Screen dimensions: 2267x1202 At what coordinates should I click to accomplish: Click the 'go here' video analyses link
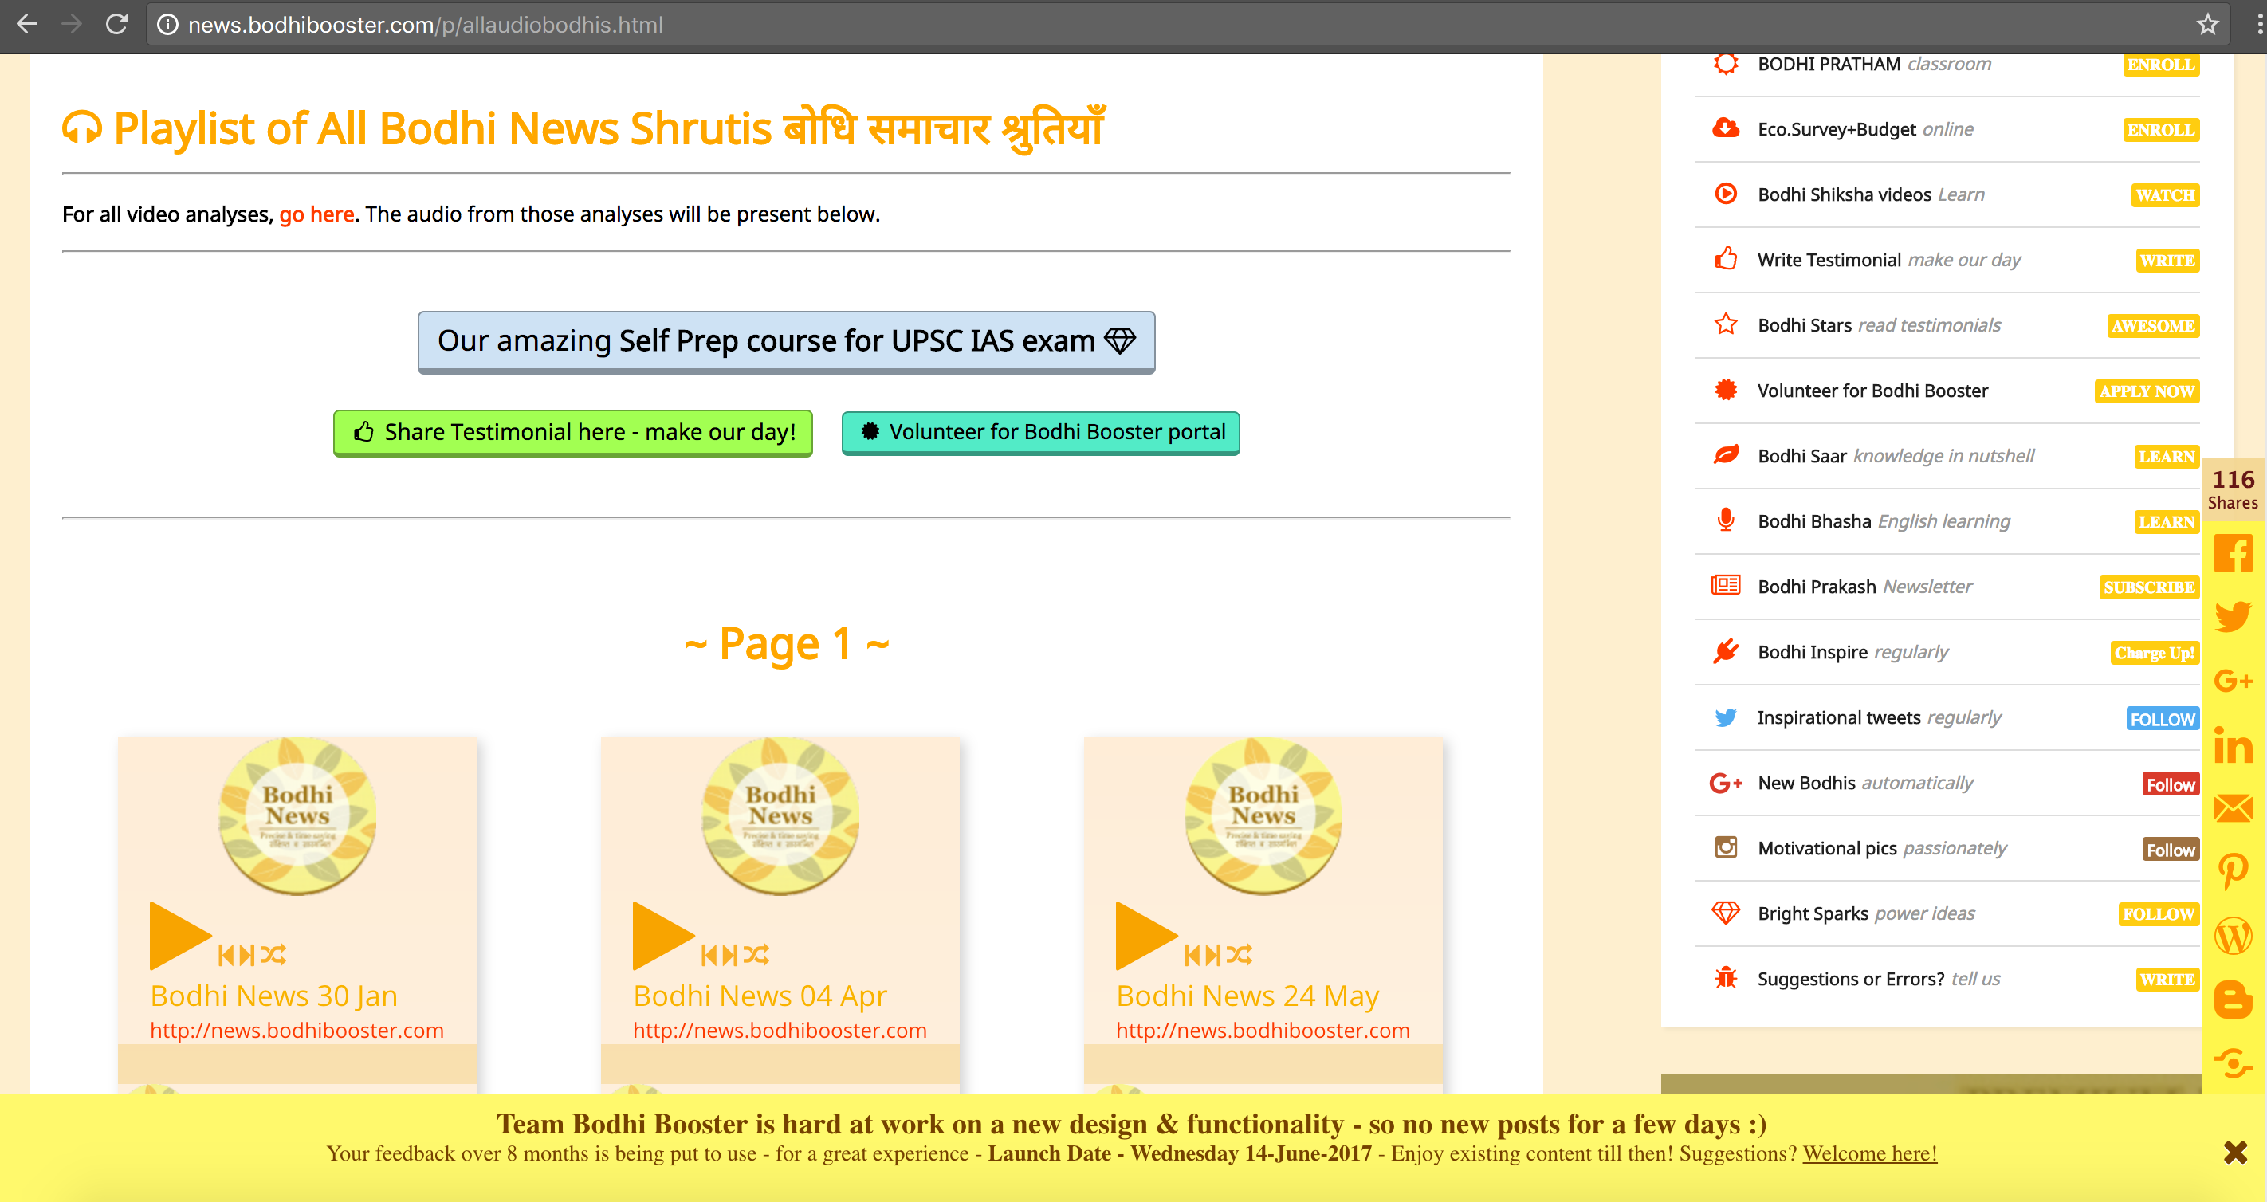[316, 214]
